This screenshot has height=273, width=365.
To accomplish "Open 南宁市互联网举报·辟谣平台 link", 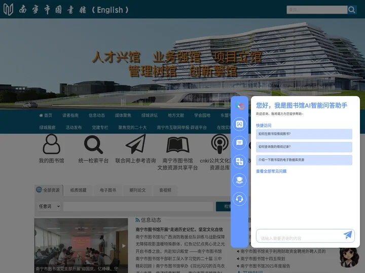I will (x=181, y=127).
